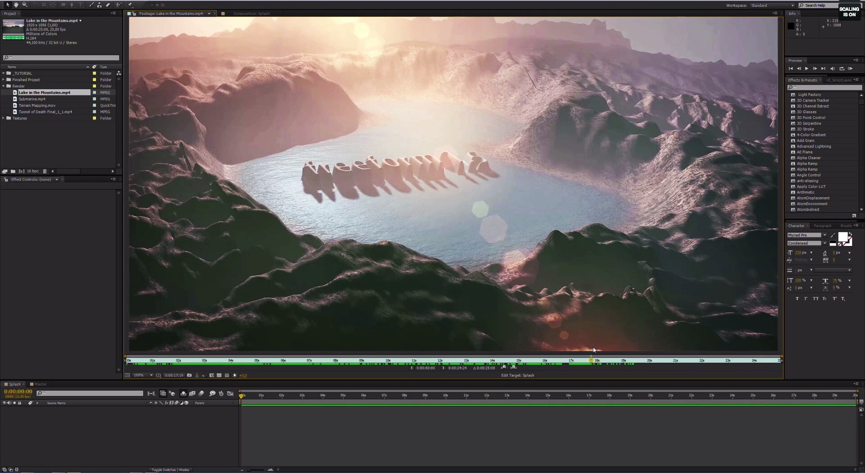Collapse the Render folder
865x473 pixels.
(x=4, y=86)
